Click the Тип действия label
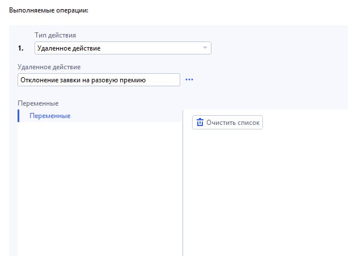Viewport: 348px width, 256px height. point(56,36)
